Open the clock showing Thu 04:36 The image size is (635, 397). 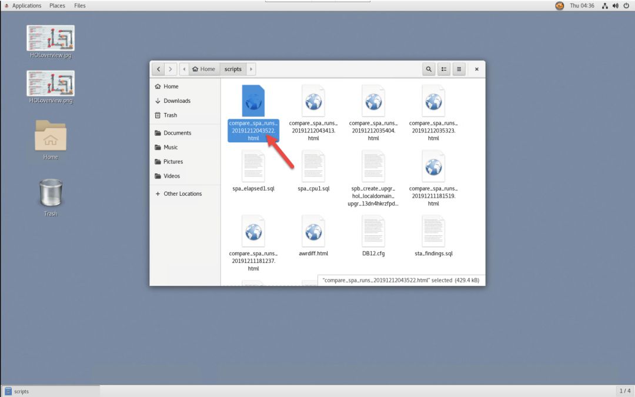point(582,6)
